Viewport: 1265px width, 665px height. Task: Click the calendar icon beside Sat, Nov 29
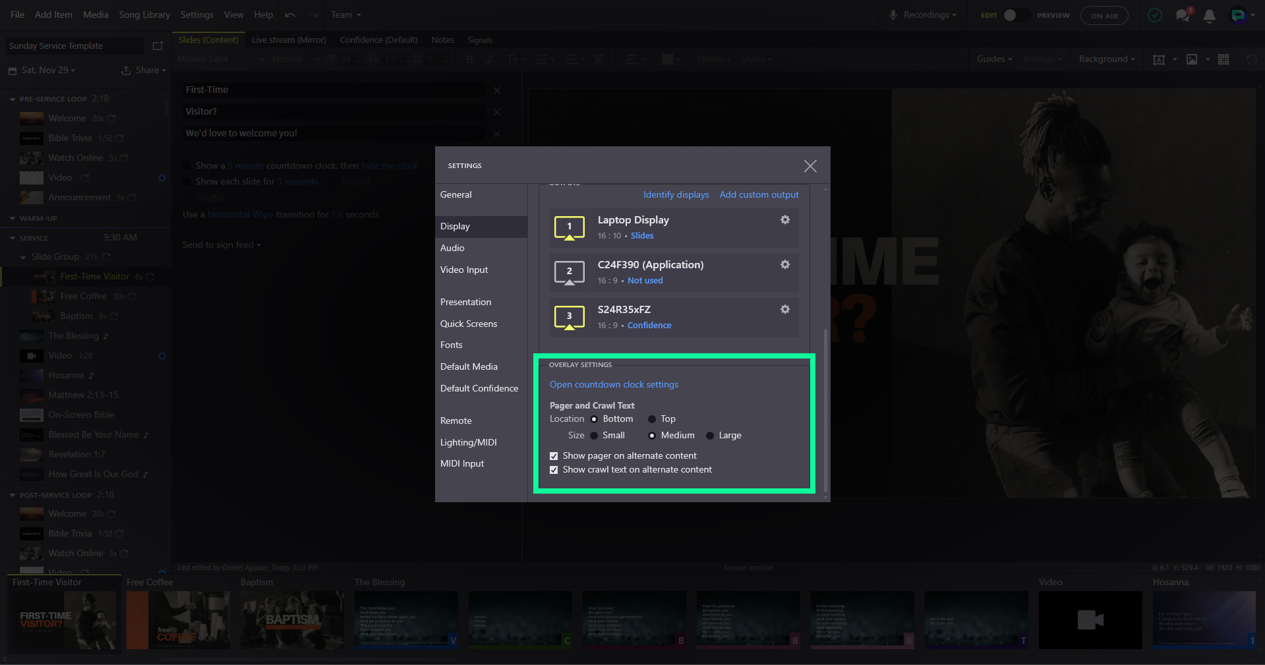click(x=12, y=71)
